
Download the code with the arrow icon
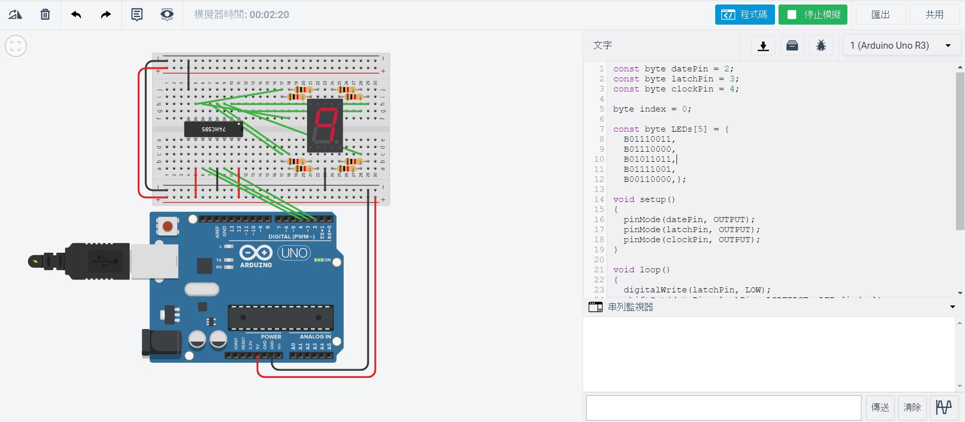[x=763, y=46]
